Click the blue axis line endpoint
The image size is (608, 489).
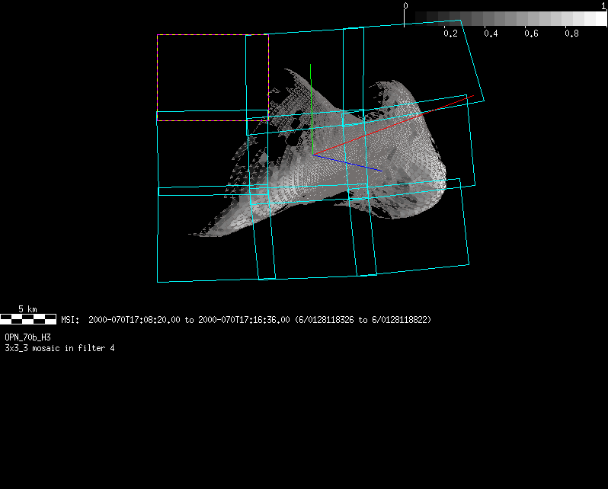(x=382, y=171)
